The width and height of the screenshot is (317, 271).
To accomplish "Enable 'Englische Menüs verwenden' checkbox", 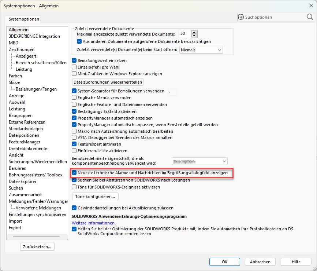I will (74, 98).
